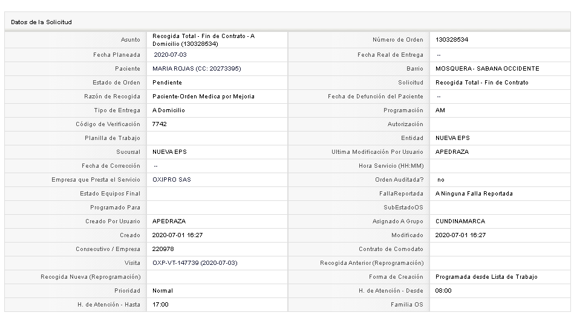Click the MOSQUERA - SABANA OCCIDENTE value
The width and height of the screenshot is (574, 321).
[488, 69]
